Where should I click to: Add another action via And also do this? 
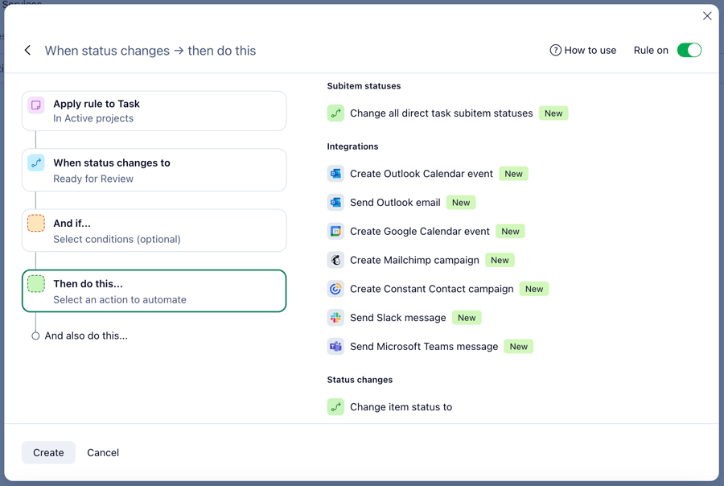tap(86, 336)
